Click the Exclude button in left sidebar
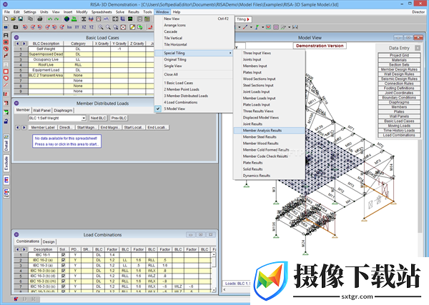429x305 pixels. click(x=6, y=163)
